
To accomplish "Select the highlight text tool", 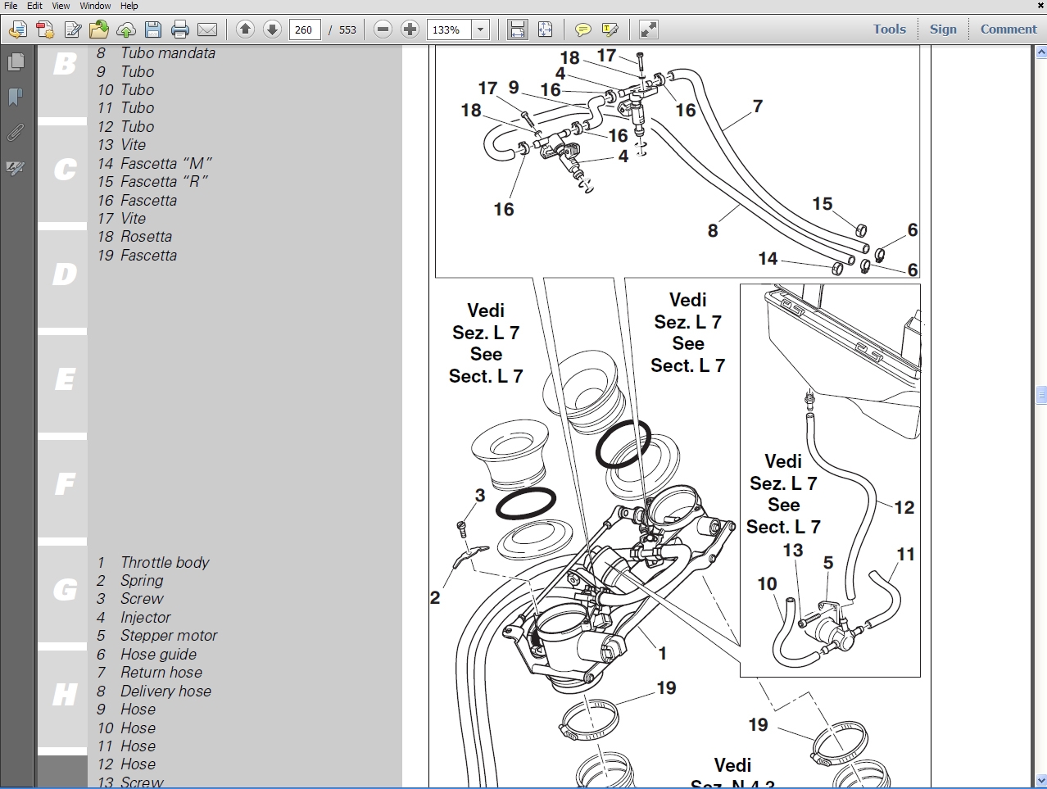I will [x=610, y=30].
